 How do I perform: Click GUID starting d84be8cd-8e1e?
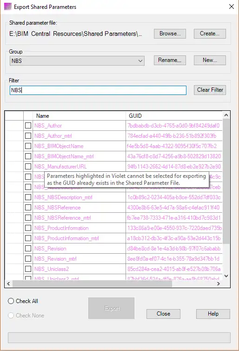(174, 249)
